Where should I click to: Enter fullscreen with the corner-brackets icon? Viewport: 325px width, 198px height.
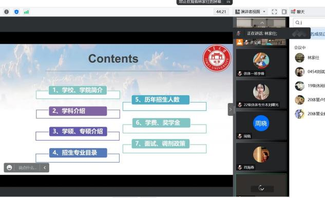click(x=274, y=12)
